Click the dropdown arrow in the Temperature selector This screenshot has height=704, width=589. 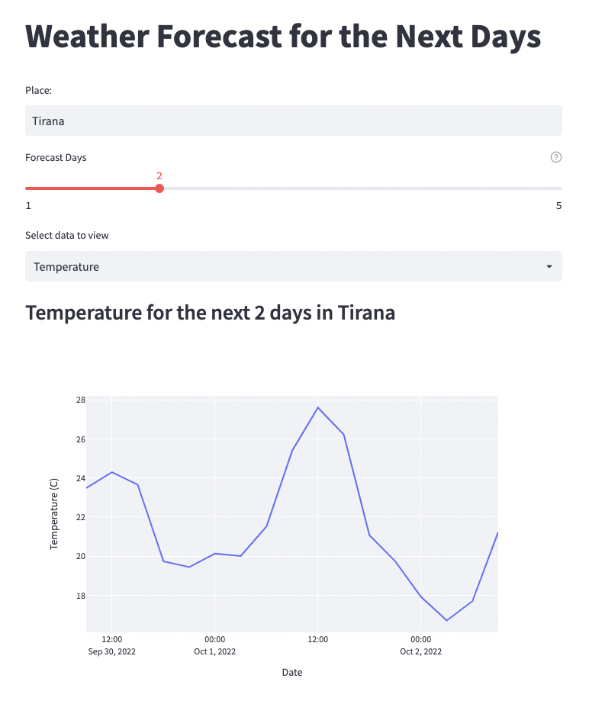tap(549, 267)
